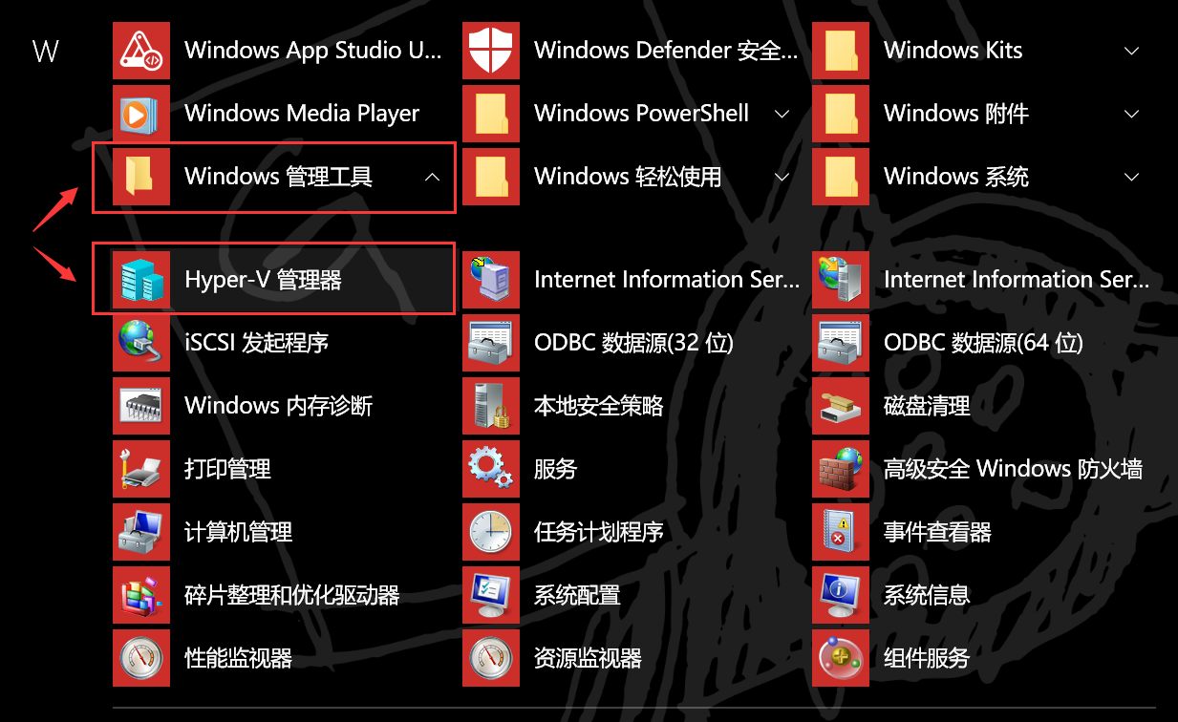Open 资源监视器 gauge icon

[491, 657]
